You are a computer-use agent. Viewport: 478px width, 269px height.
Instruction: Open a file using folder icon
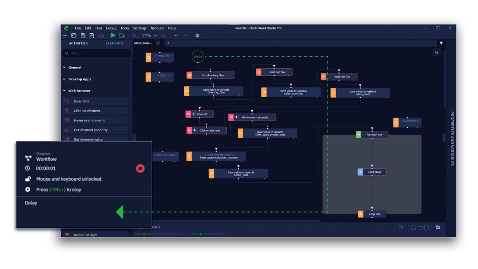tap(74, 35)
